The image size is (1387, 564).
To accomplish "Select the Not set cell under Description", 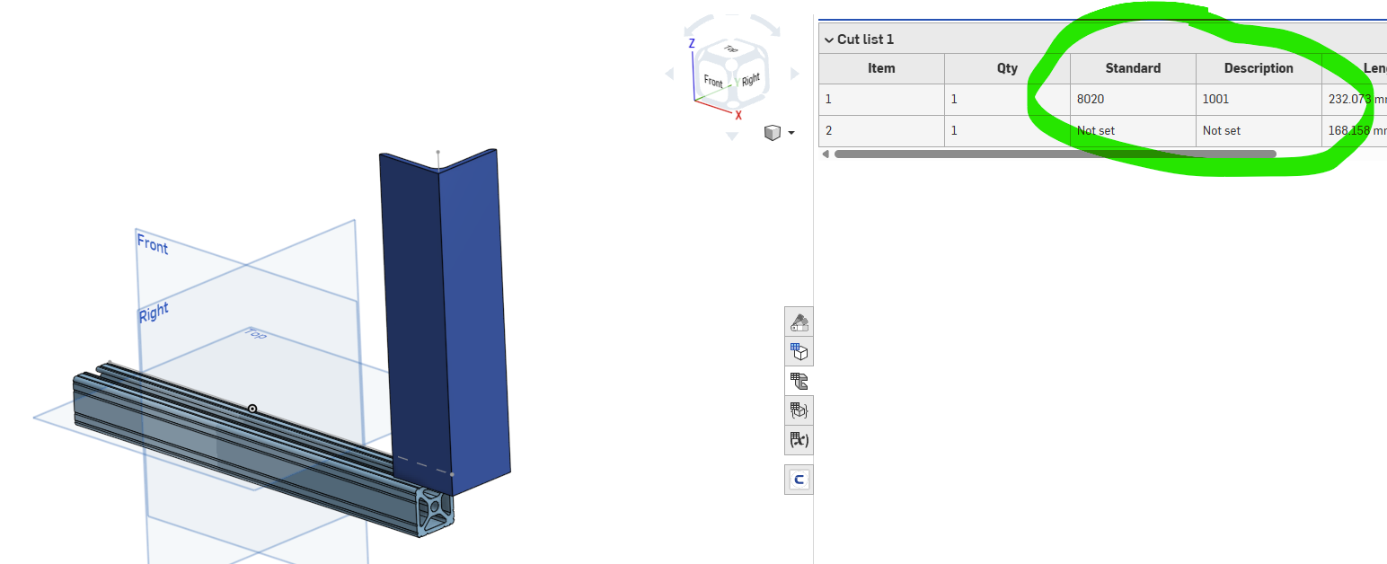I will click(x=1259, y=131).
